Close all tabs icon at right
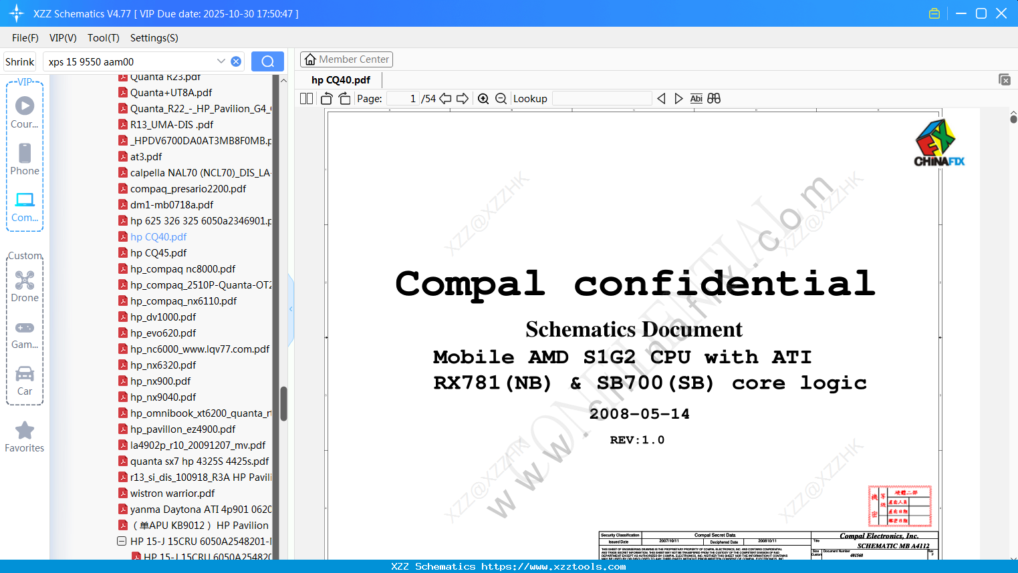Viewport: 1018px width, 573px height. coord(1005,79)
